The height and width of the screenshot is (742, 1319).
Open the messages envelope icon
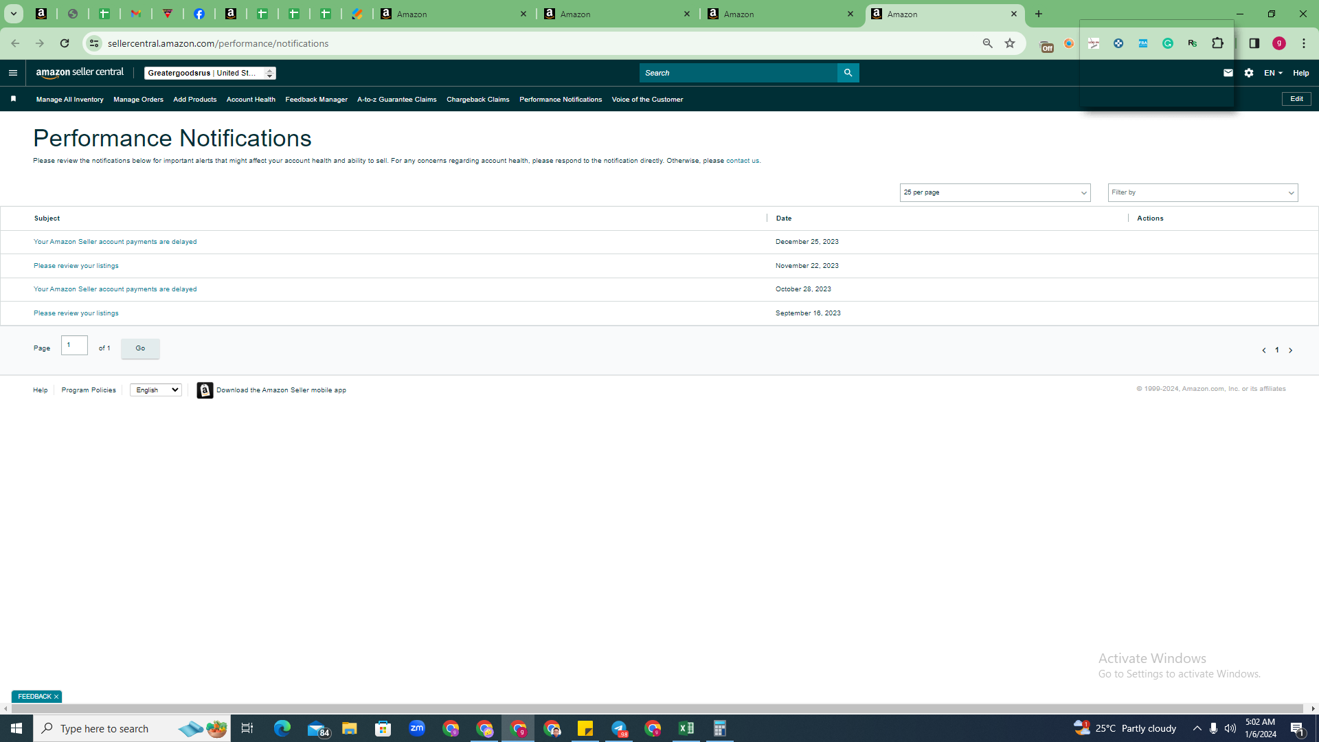[x=1228, y=73]
